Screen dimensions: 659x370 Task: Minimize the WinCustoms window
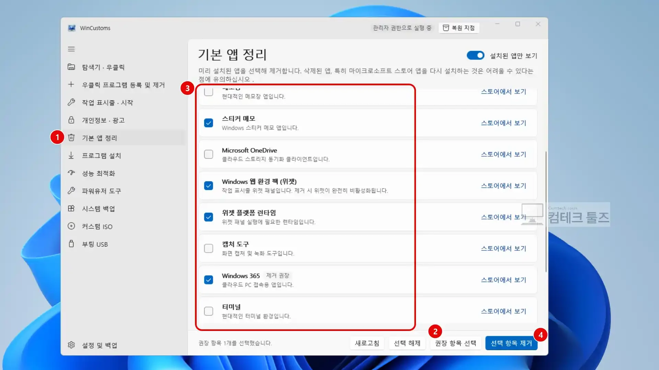pos(497,24)
